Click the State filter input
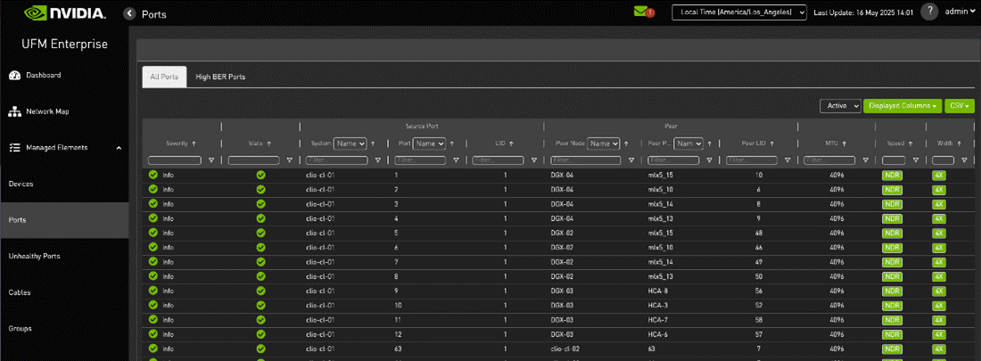Screen dimensions: 981x361 [253, 160]
